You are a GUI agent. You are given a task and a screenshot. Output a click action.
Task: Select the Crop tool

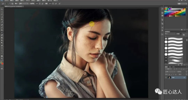click(x=2, y=19)
